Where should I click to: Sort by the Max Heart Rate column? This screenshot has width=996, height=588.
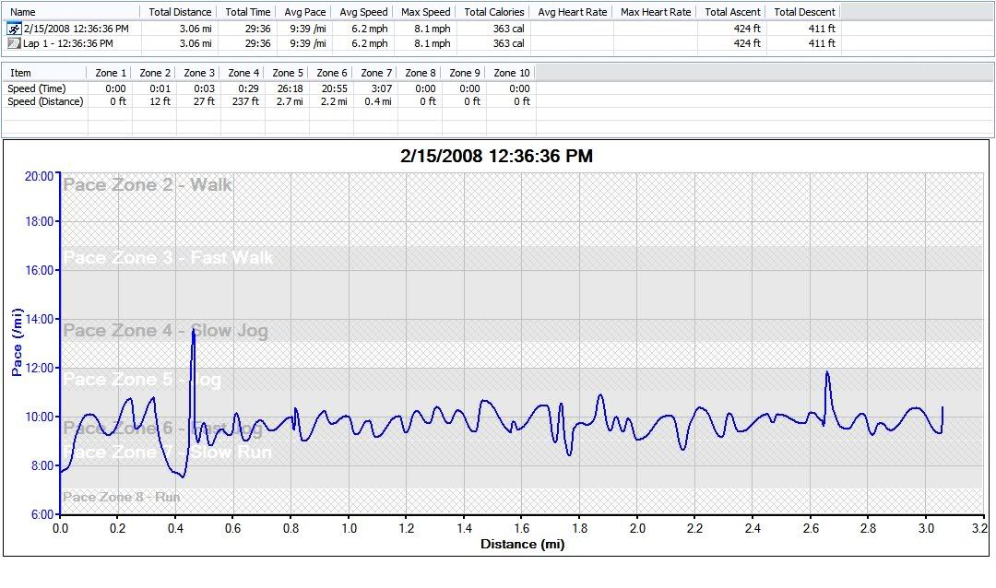[x=656, y=12]
